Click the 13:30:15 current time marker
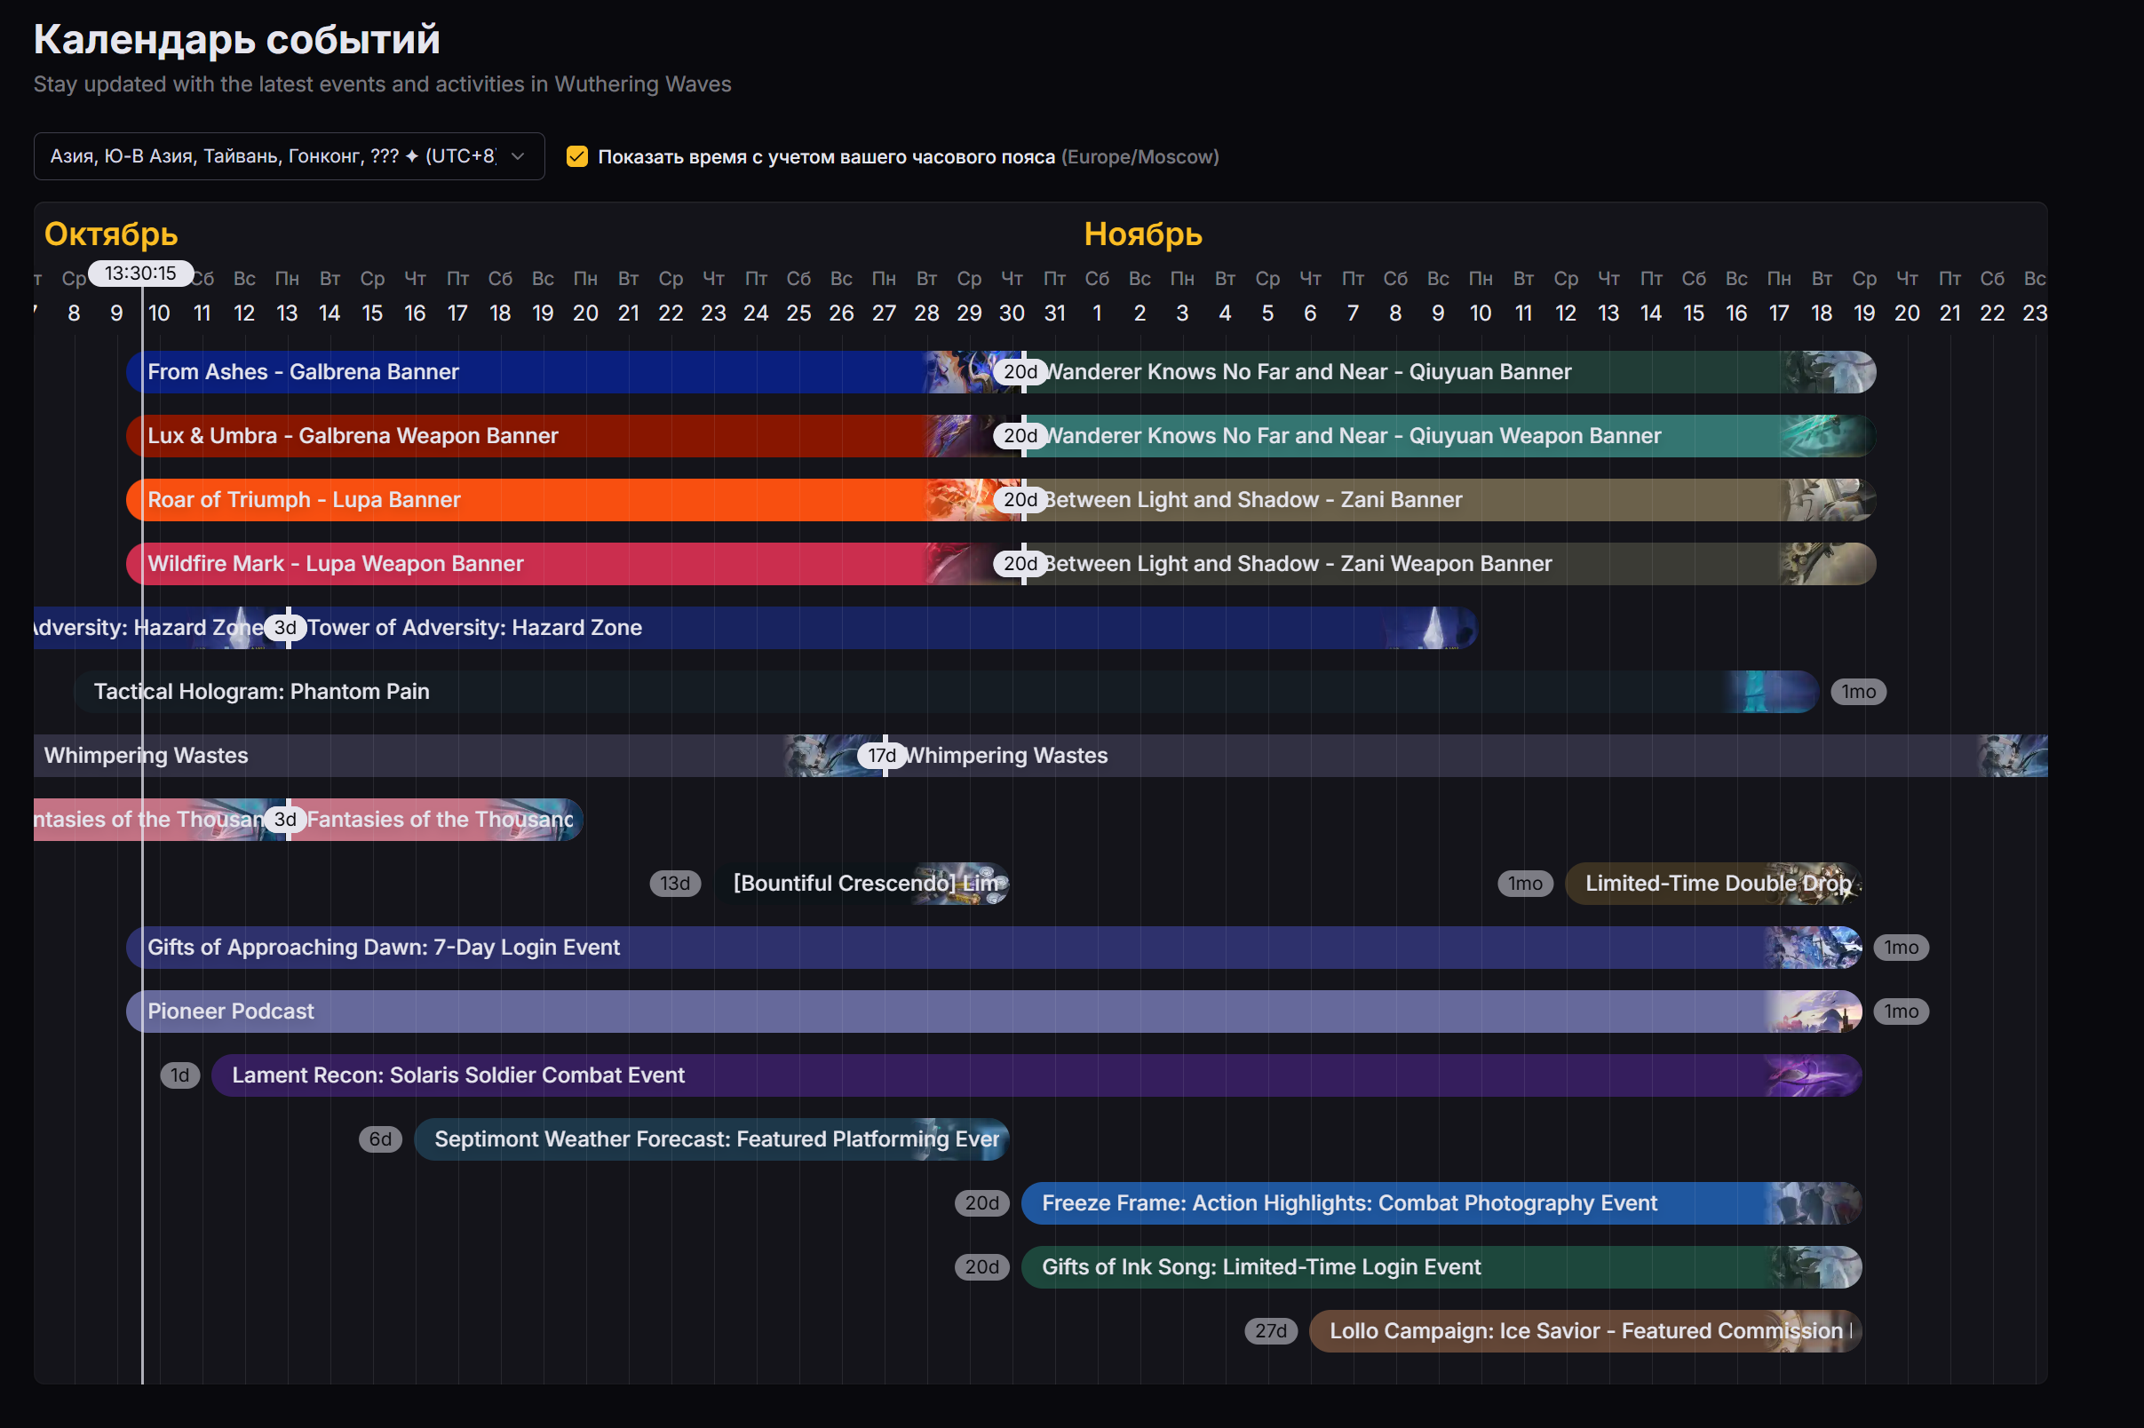This screenshot has width=2144, height=1428. [x=140, y=274]
